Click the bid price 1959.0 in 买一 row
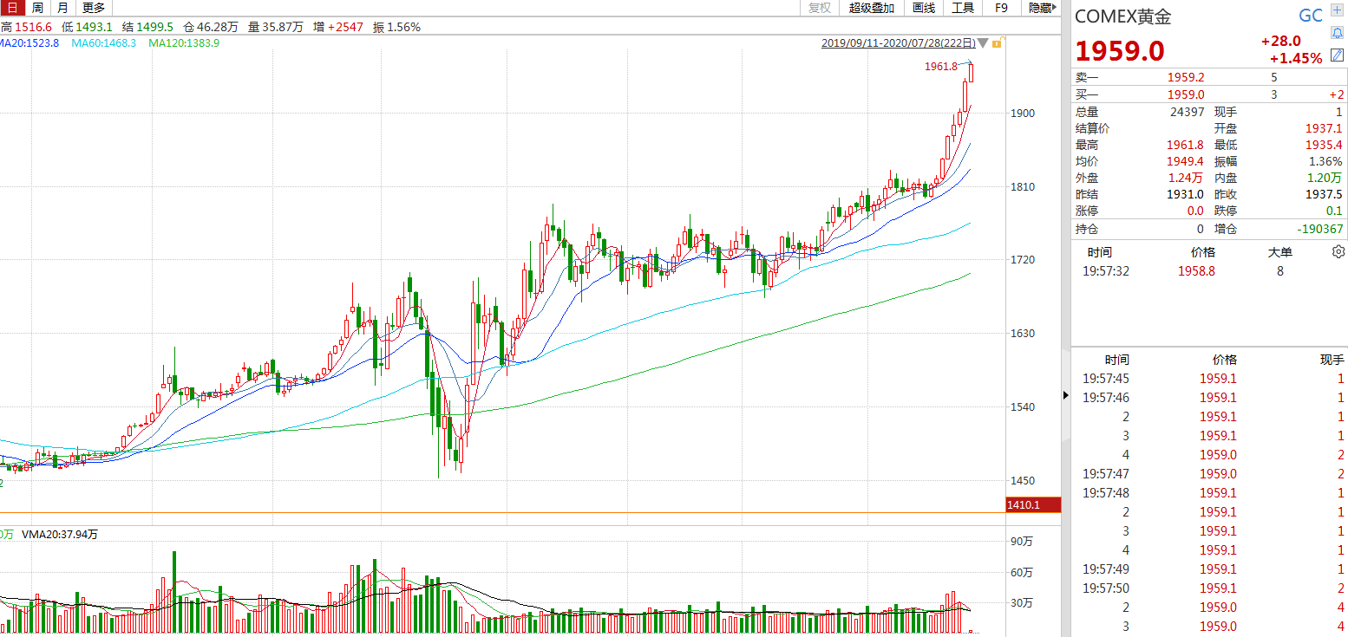Image resolution: width=1348 pixels, height=637 pixels. coord(1186,94)
